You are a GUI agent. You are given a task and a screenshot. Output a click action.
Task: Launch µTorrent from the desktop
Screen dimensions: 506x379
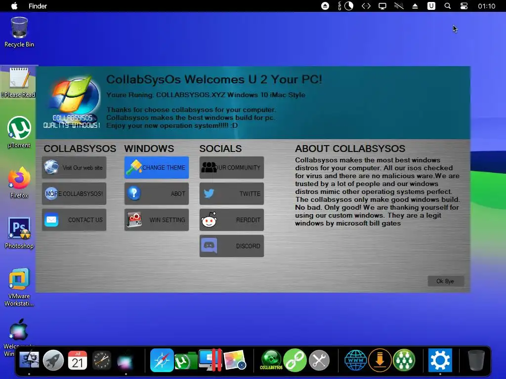19,132
